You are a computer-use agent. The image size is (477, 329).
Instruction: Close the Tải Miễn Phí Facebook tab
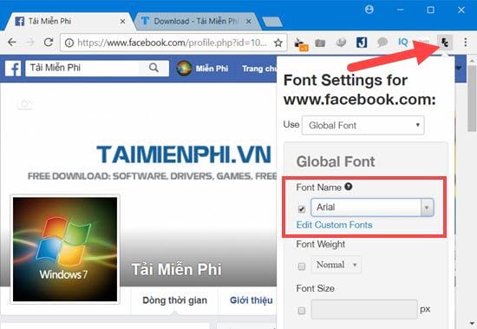point(122,22)
